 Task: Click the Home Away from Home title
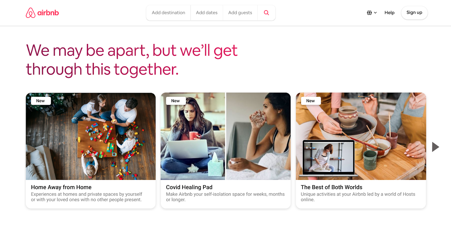click(61, 187)
